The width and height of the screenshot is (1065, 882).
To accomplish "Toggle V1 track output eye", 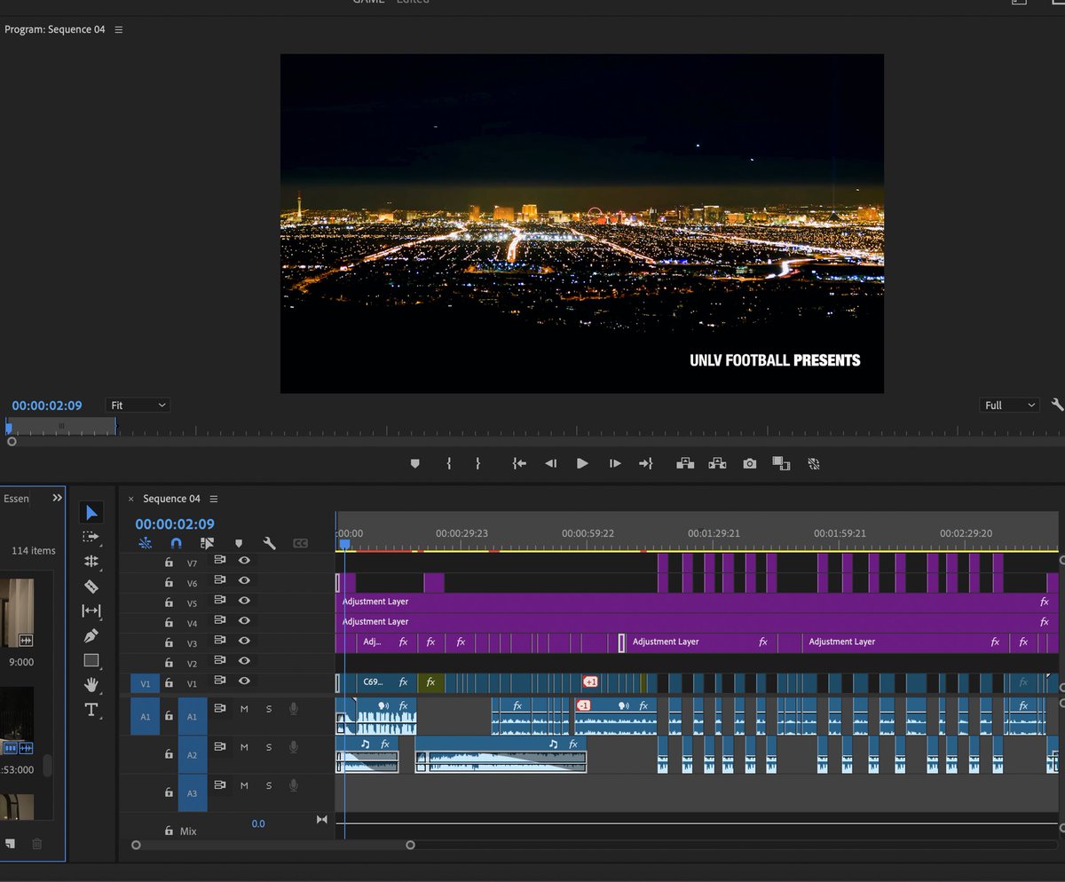I will click(x=244, y=681).
